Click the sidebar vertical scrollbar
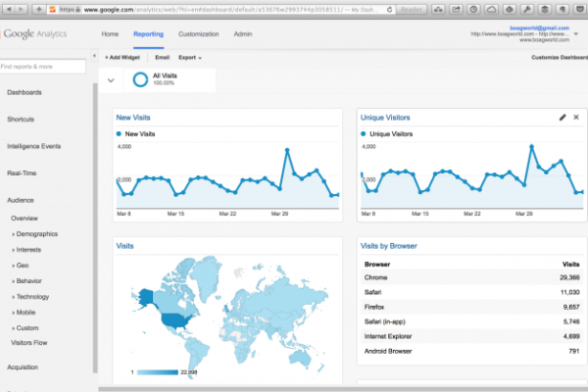Screen dimensions: 588x392 pos(95,228)
